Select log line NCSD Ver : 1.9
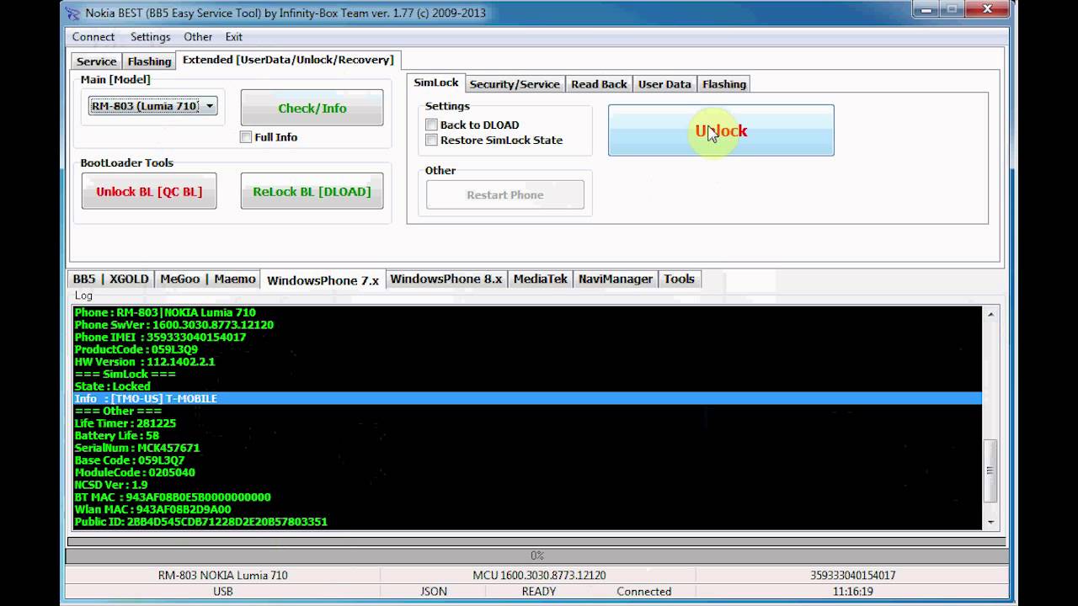This screenshot has width=1078, height=606. (x=110, y=485)
